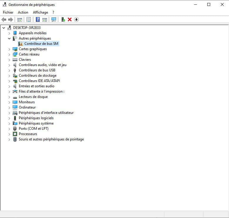229x218 pixels.
Task: Click the Claviers keyboard icon
Action: [15, 60]
